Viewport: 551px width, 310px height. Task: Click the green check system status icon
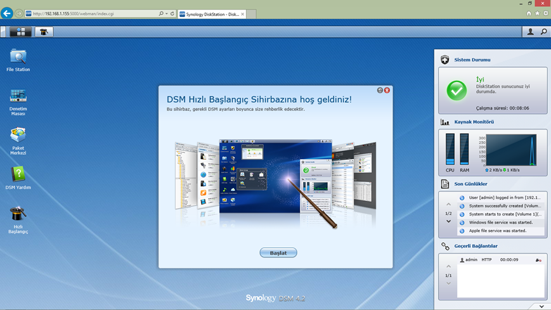pos(457,90)
